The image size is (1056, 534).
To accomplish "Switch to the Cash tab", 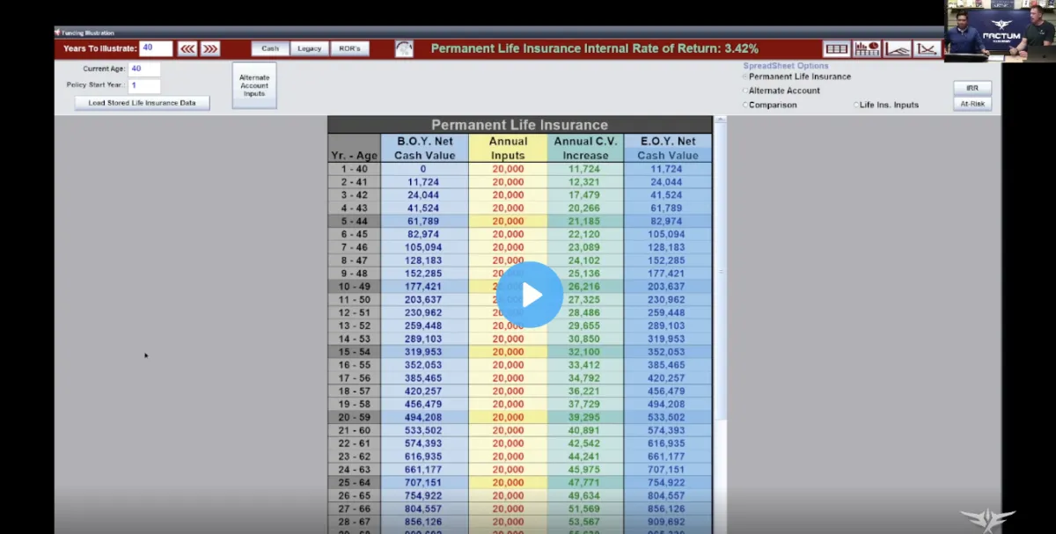I will point(270,49).
